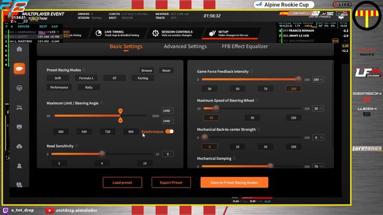Image resolution: width=383 pixels, height=215 pixels.
Task: Click info icon beside Game Force Feedback Intensity
Action: pyautogui.click(x=252, y=72)
